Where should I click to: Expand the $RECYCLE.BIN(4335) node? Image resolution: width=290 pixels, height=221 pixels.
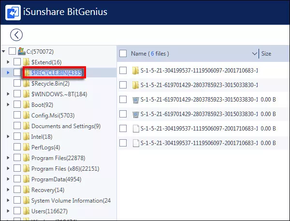click(x=8, y=73)
